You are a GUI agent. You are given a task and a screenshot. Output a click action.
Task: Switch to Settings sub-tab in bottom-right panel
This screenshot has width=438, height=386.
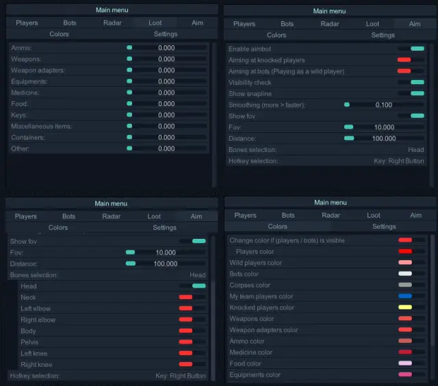pyautogui.click(x=384, y=226)
